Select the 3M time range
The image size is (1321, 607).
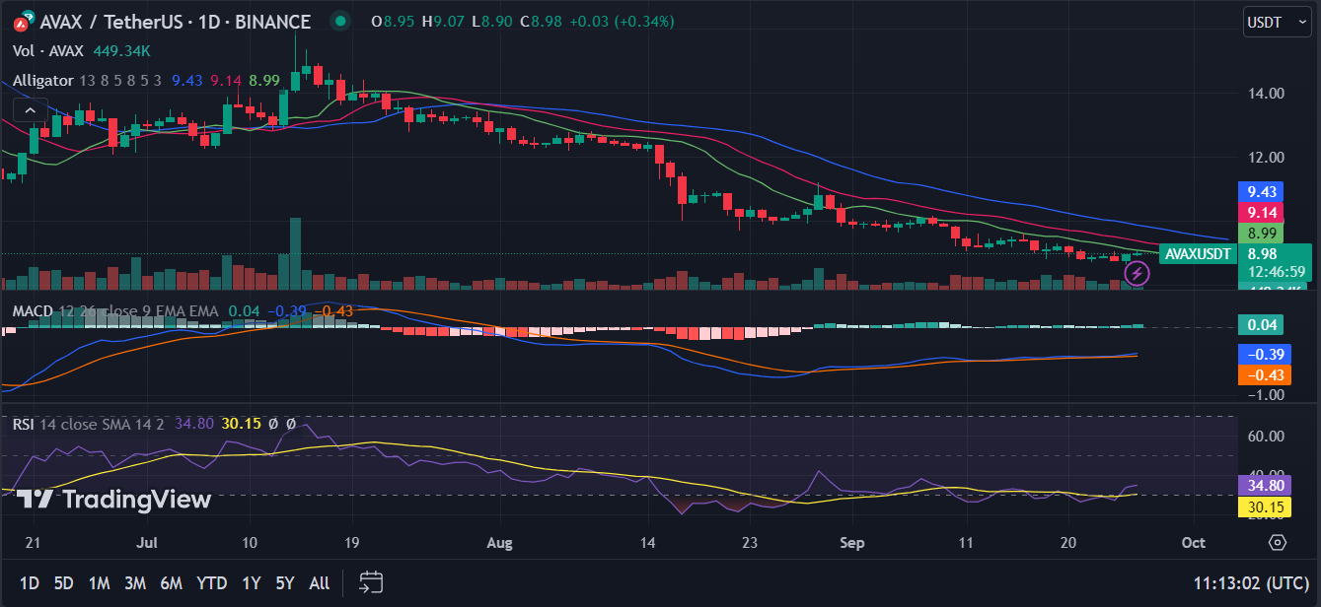coord(135,582)
